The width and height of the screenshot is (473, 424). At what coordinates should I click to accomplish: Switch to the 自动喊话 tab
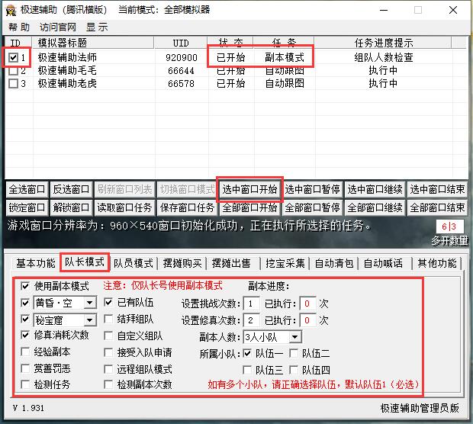coord(383,263)
